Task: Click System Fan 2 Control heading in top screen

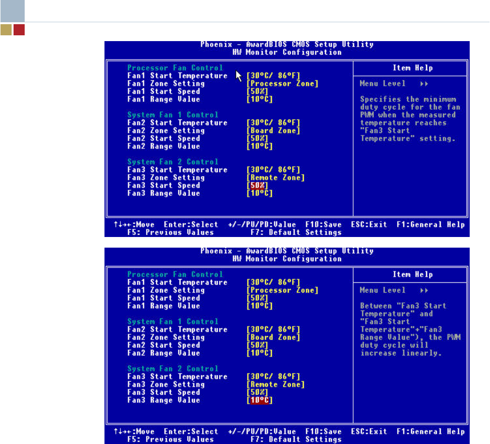Action: click(x=173, y=162)
